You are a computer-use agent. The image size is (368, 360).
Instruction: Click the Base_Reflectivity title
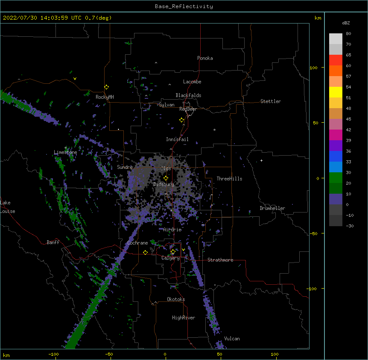[184, 6]
